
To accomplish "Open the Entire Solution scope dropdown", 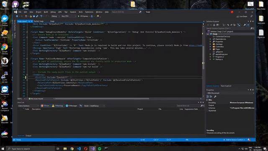I will [x=28, y=106].
